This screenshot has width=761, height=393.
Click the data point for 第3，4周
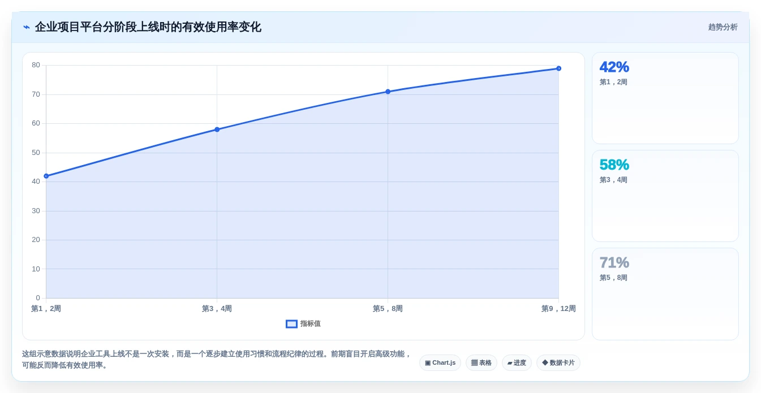point(217,129)
